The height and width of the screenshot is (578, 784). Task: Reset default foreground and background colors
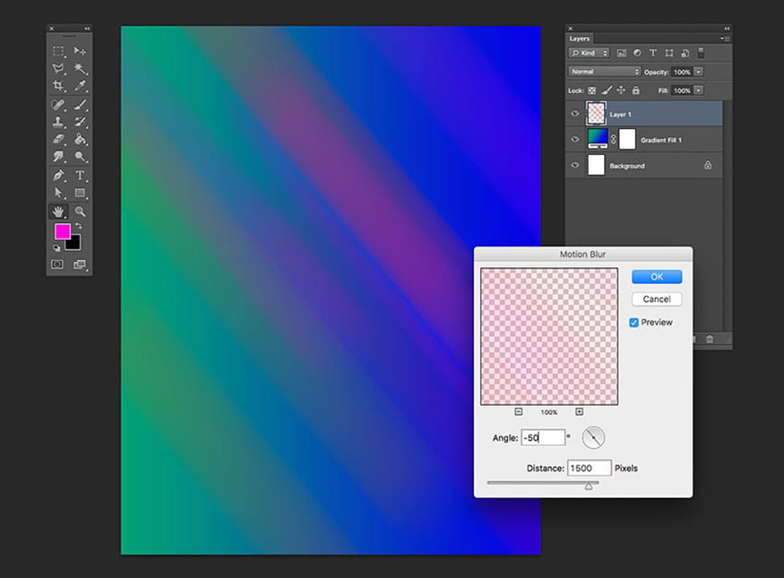[56, 247]
